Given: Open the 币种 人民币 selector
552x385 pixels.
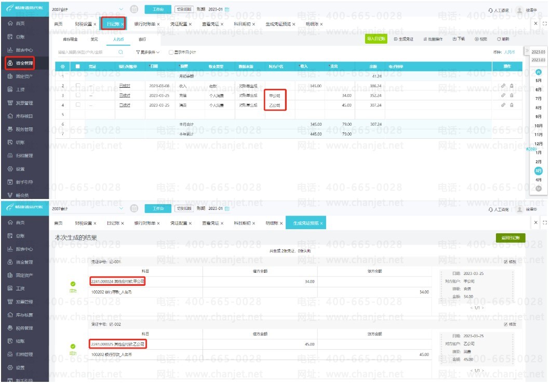Looking at the screenshot, I should pyautogui.click(x=509, y=52).
